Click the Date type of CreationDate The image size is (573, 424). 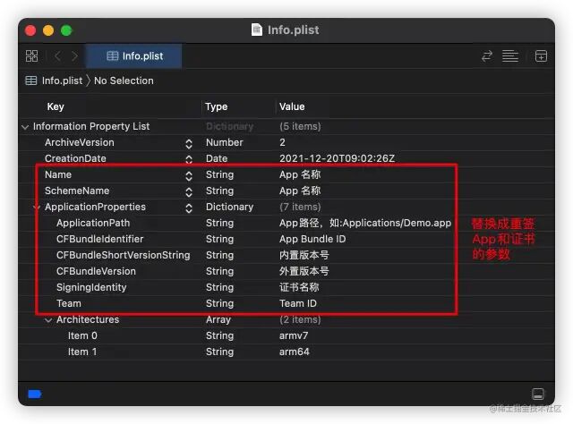pyautogui.click(x=217, y=158)
